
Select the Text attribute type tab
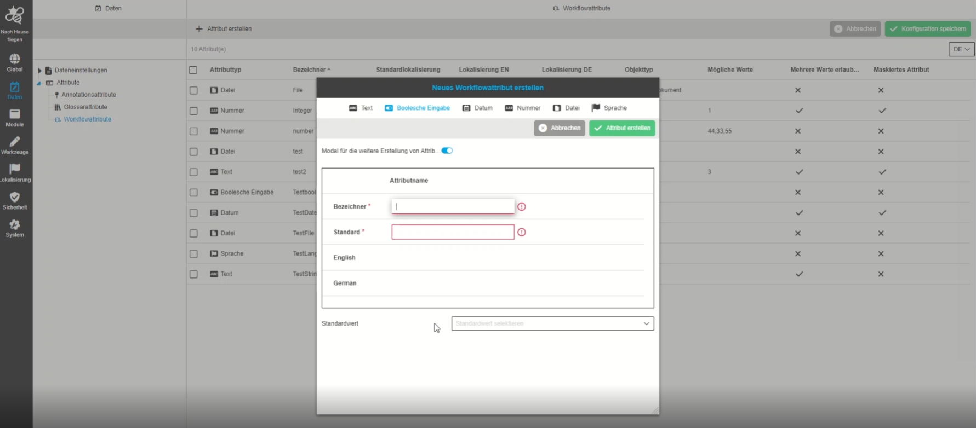[361, 108]
